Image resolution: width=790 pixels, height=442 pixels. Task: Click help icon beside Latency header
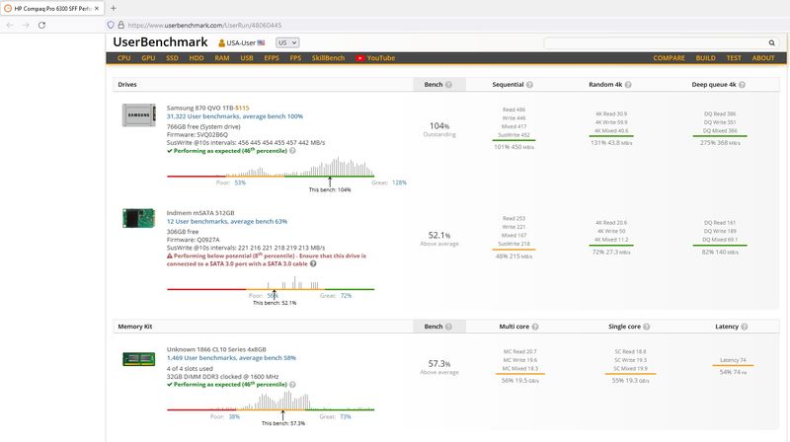[745, 327]
